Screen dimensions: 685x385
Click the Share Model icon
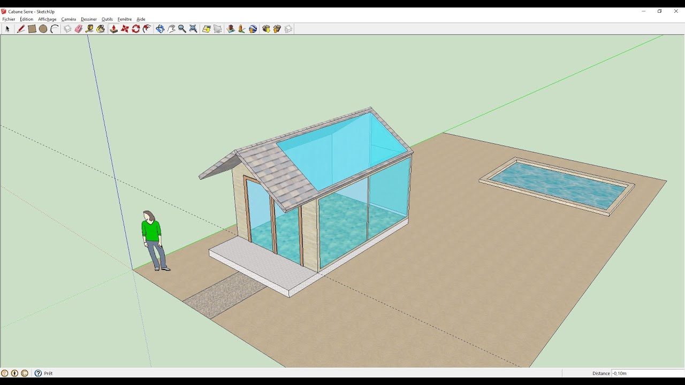277,29
